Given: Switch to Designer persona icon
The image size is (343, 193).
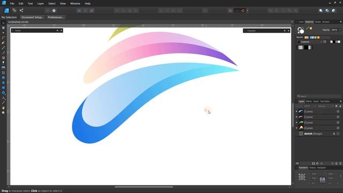Looking at the screenshot, I should tap(6, 11).
